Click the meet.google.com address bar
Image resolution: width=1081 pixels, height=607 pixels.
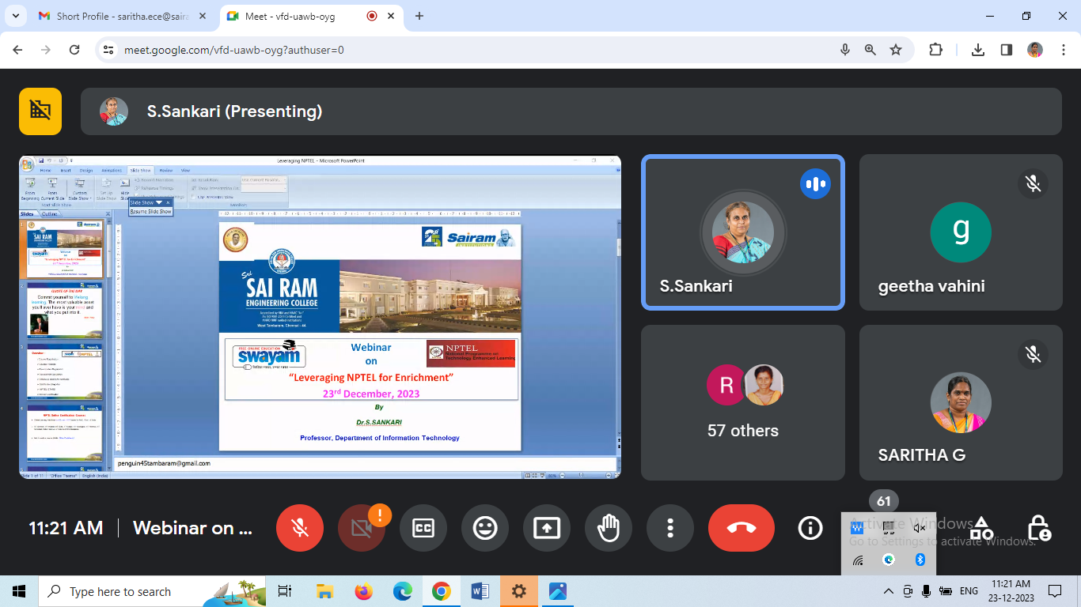(x=475, y=50)
